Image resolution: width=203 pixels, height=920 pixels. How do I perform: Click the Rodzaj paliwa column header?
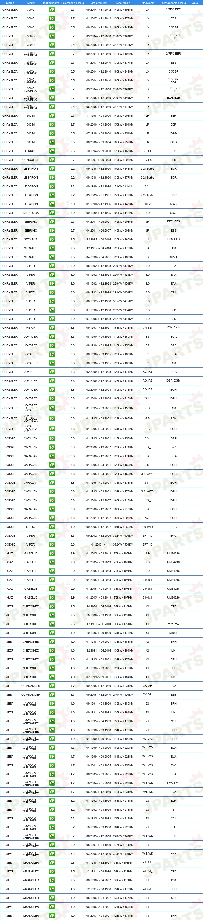point(50,3)
